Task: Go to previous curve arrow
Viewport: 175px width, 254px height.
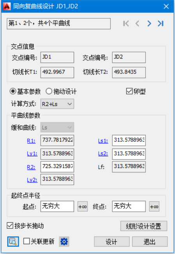Action: [x=137, y=23]
